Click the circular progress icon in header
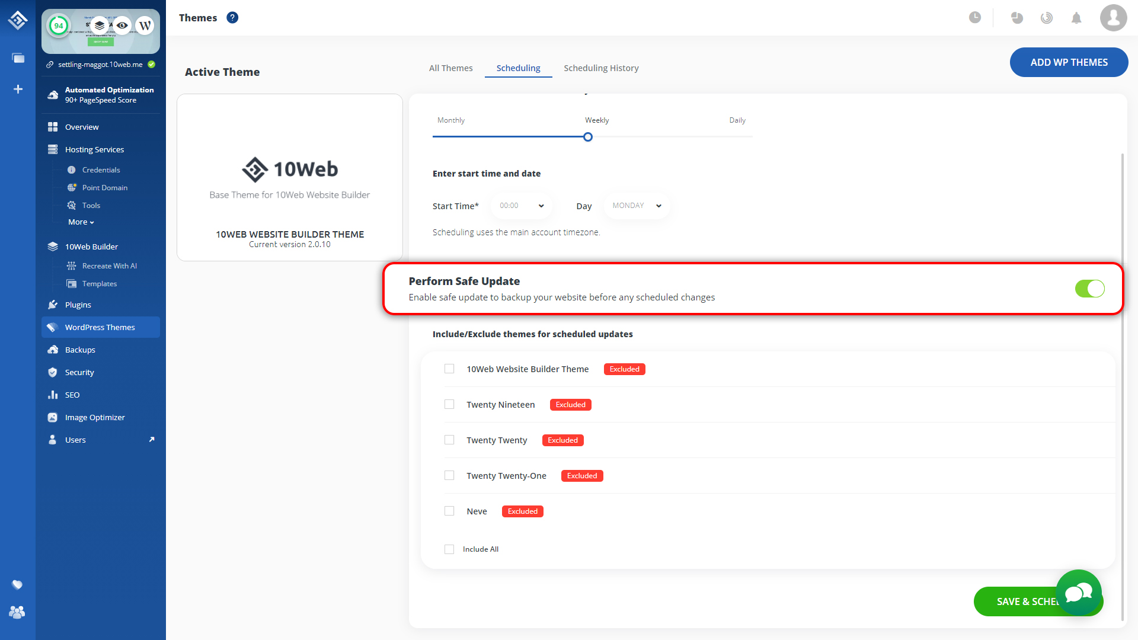 [1047, 18]
